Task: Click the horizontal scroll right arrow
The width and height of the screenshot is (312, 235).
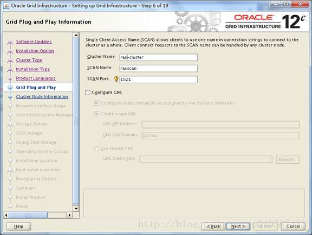Action: (x=69, y=215)
